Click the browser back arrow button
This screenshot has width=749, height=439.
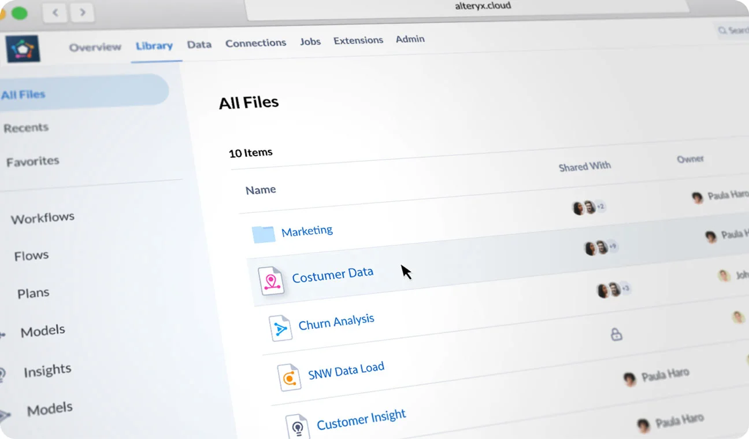[x=55, y=12]
